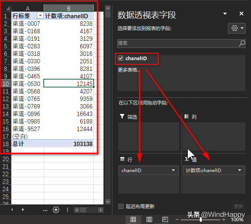Select the vertical scrollbar thumb

pyautogui.click(x=108, y=14)
